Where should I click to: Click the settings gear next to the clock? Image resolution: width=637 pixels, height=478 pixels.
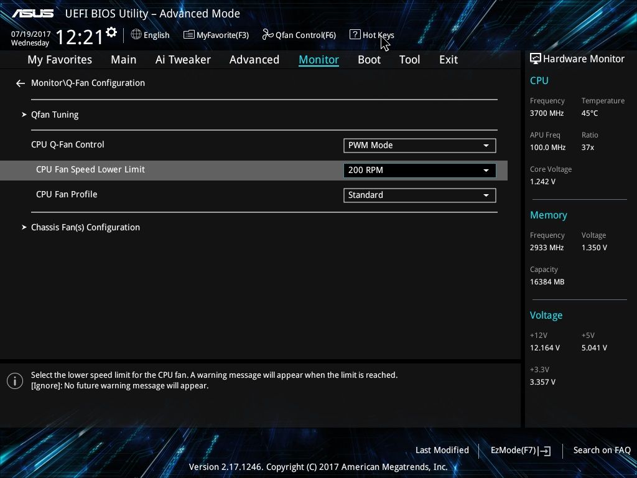coord(111,32)
